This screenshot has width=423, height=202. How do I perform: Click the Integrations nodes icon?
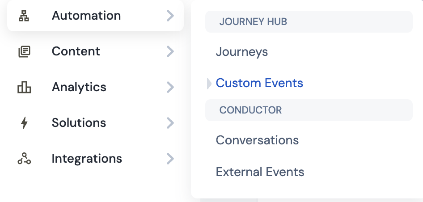(24, 159)
